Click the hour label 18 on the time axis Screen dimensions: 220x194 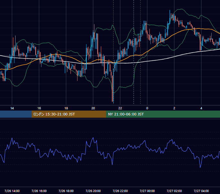click(x=66, y=108)
